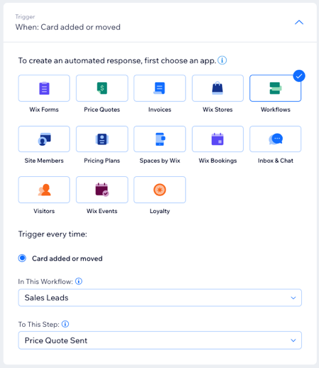Select the Card added or moved radio button
The image size is (319, 368).
22,258
